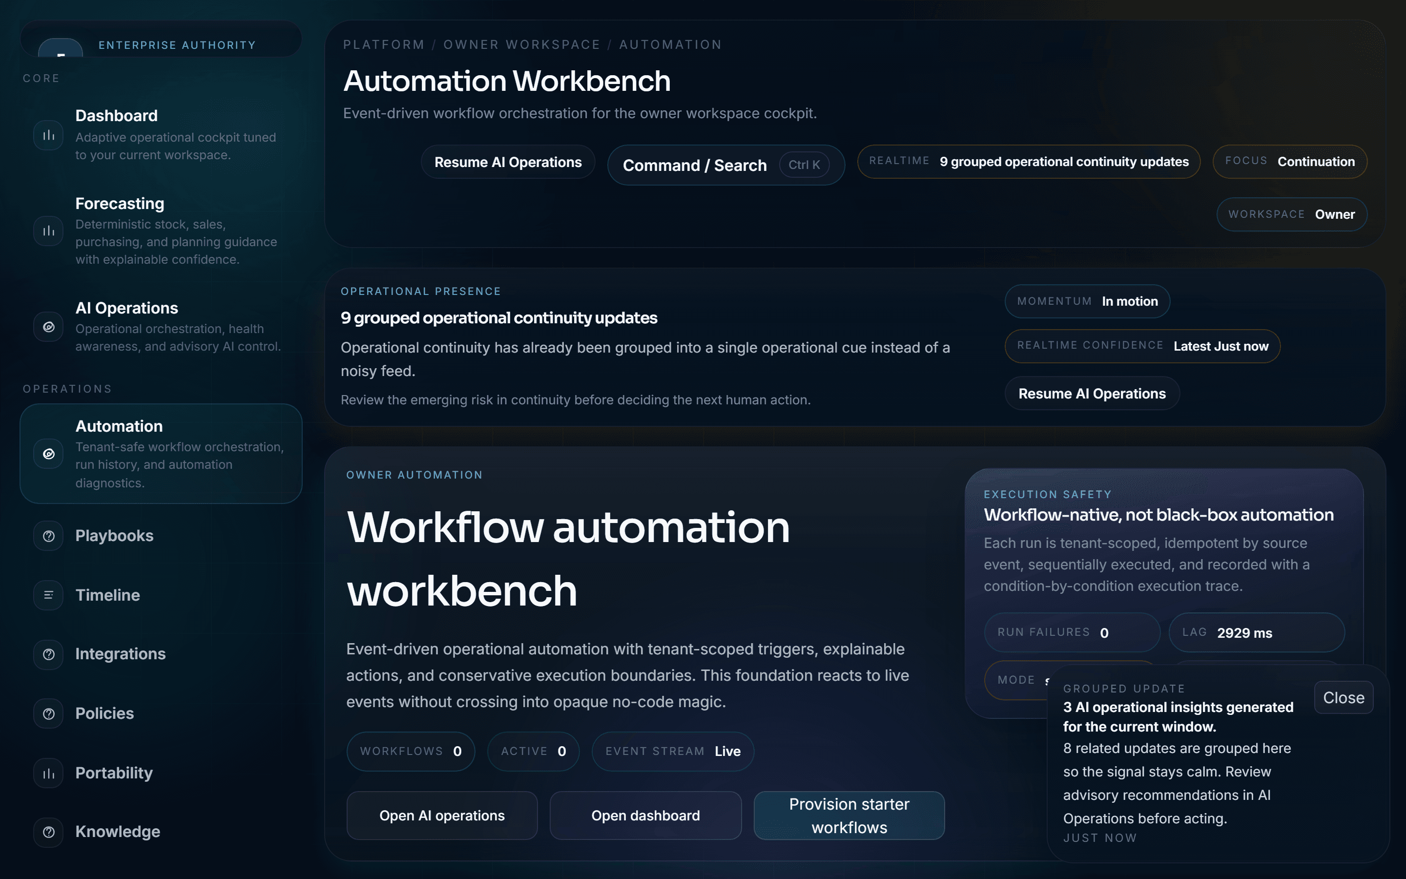Click the Integrations sidebar icon
1406x879 pixels.
click(49, 654)
